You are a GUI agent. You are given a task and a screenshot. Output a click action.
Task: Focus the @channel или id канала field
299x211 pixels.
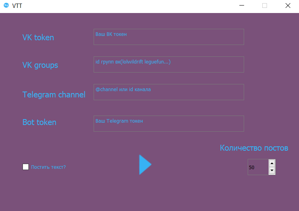pyautogui.click(x=169, y=92)
